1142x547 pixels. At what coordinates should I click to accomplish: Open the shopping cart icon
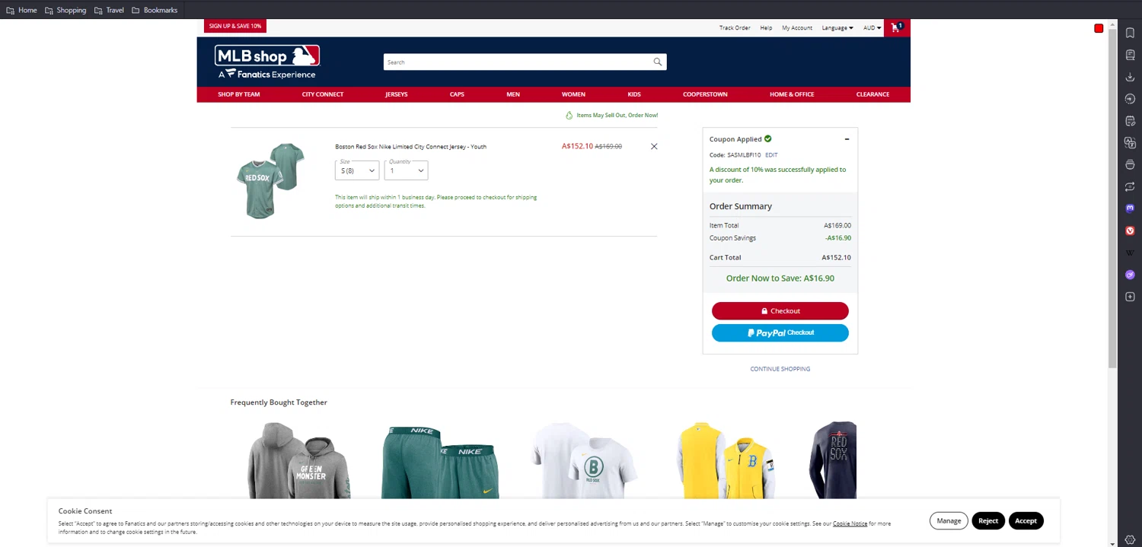[896, 28]
